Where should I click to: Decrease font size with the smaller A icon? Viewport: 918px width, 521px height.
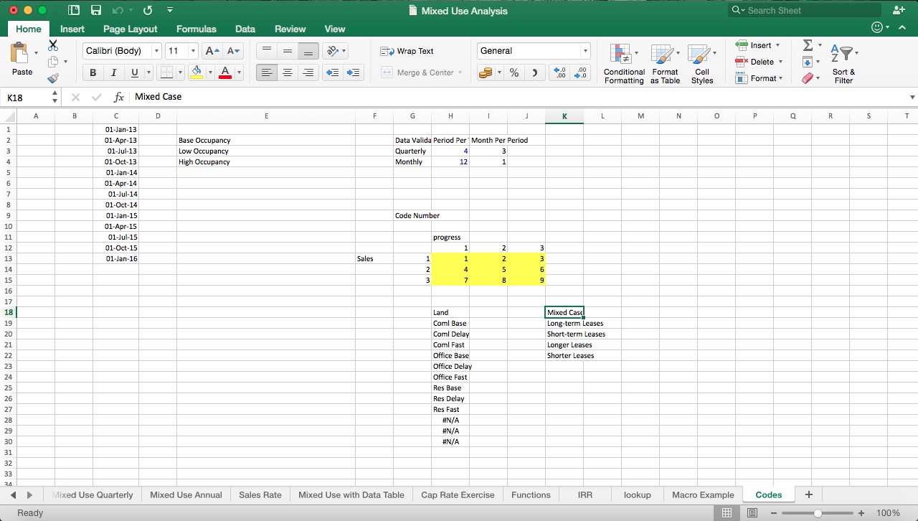click(x=233, y=51)
